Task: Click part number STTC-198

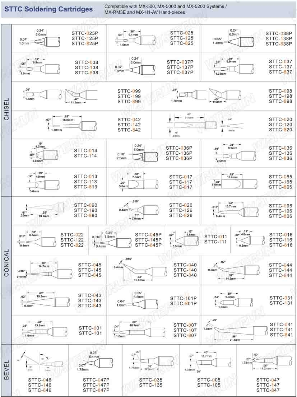Action: coord(280,96)
